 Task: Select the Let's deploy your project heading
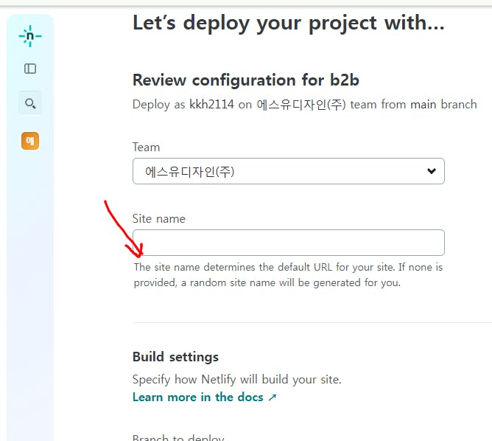point(289,24)
